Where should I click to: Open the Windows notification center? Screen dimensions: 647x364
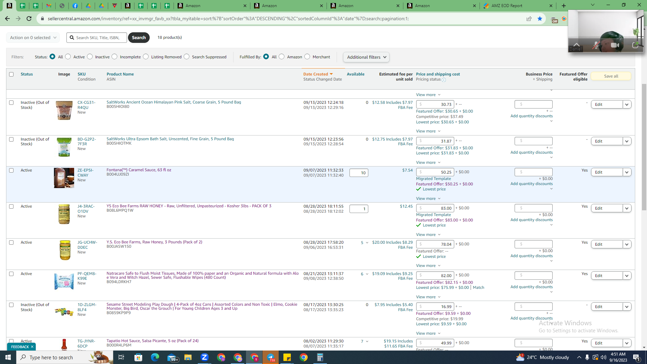(x=637, y=357)
